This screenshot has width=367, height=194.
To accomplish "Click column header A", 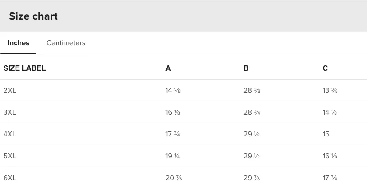I will pos(168,68).
